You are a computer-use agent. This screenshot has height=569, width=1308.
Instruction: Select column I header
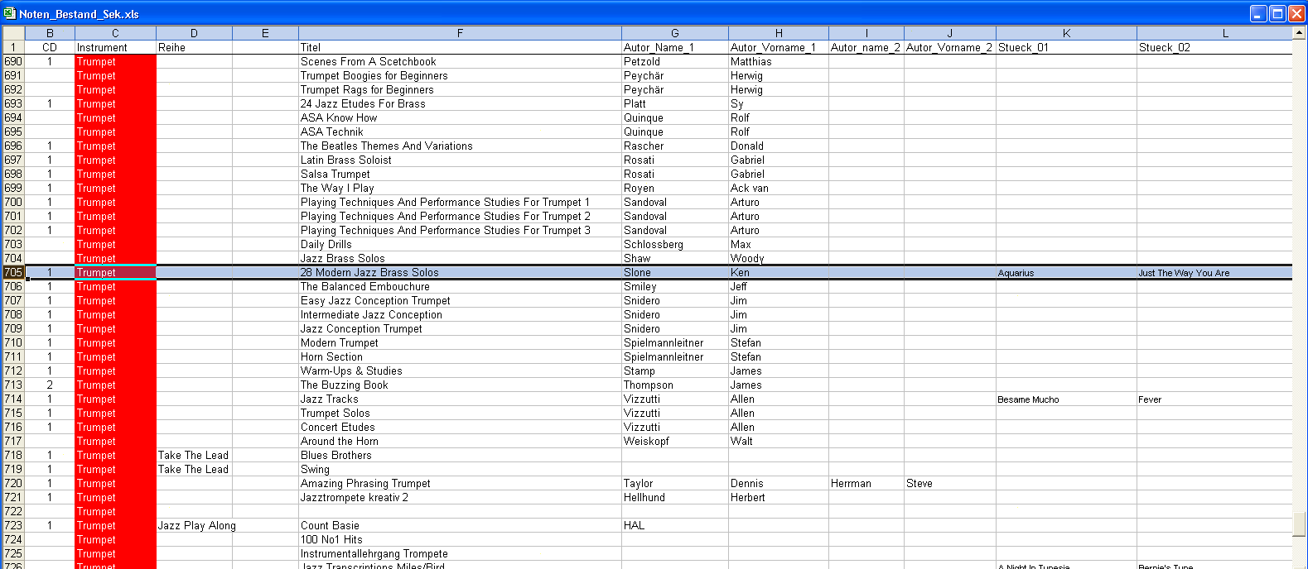(x=866, y=33)
